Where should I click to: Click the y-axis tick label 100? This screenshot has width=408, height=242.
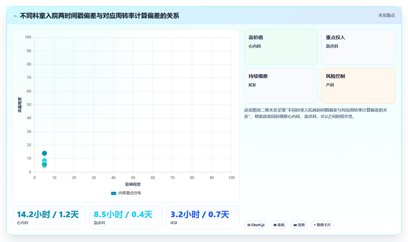28,38
